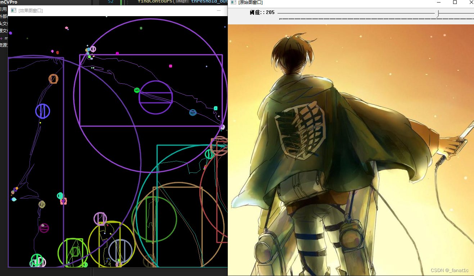
Task: Click the threshold_out argument in editor
Action: pos(209,2)
